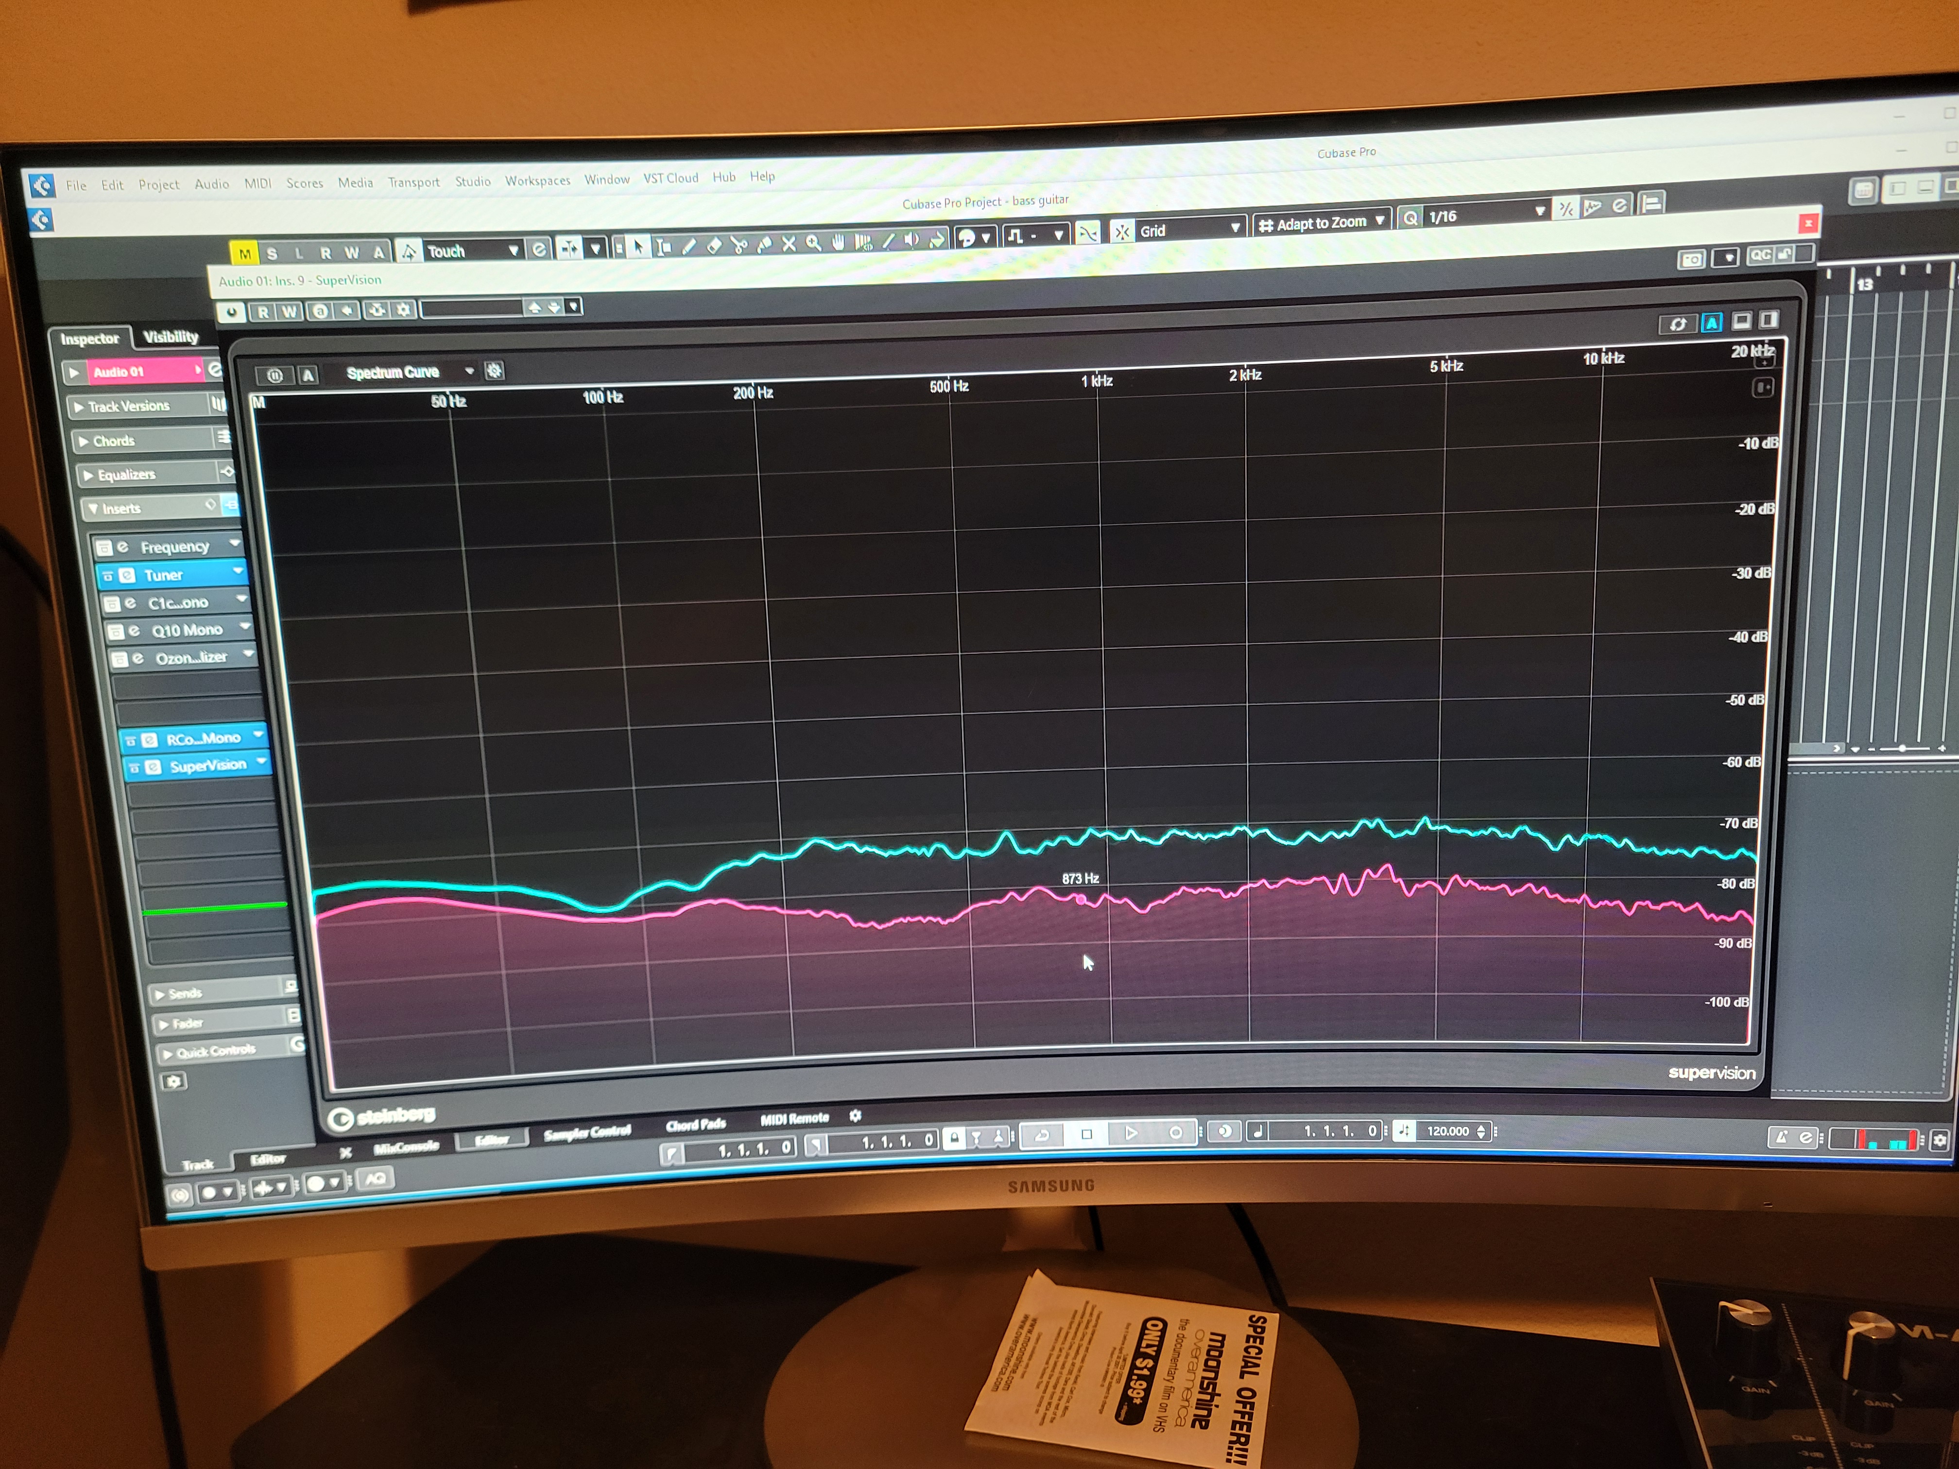
Task: Open the Inspector settings gear
Action: point(173,1081)
